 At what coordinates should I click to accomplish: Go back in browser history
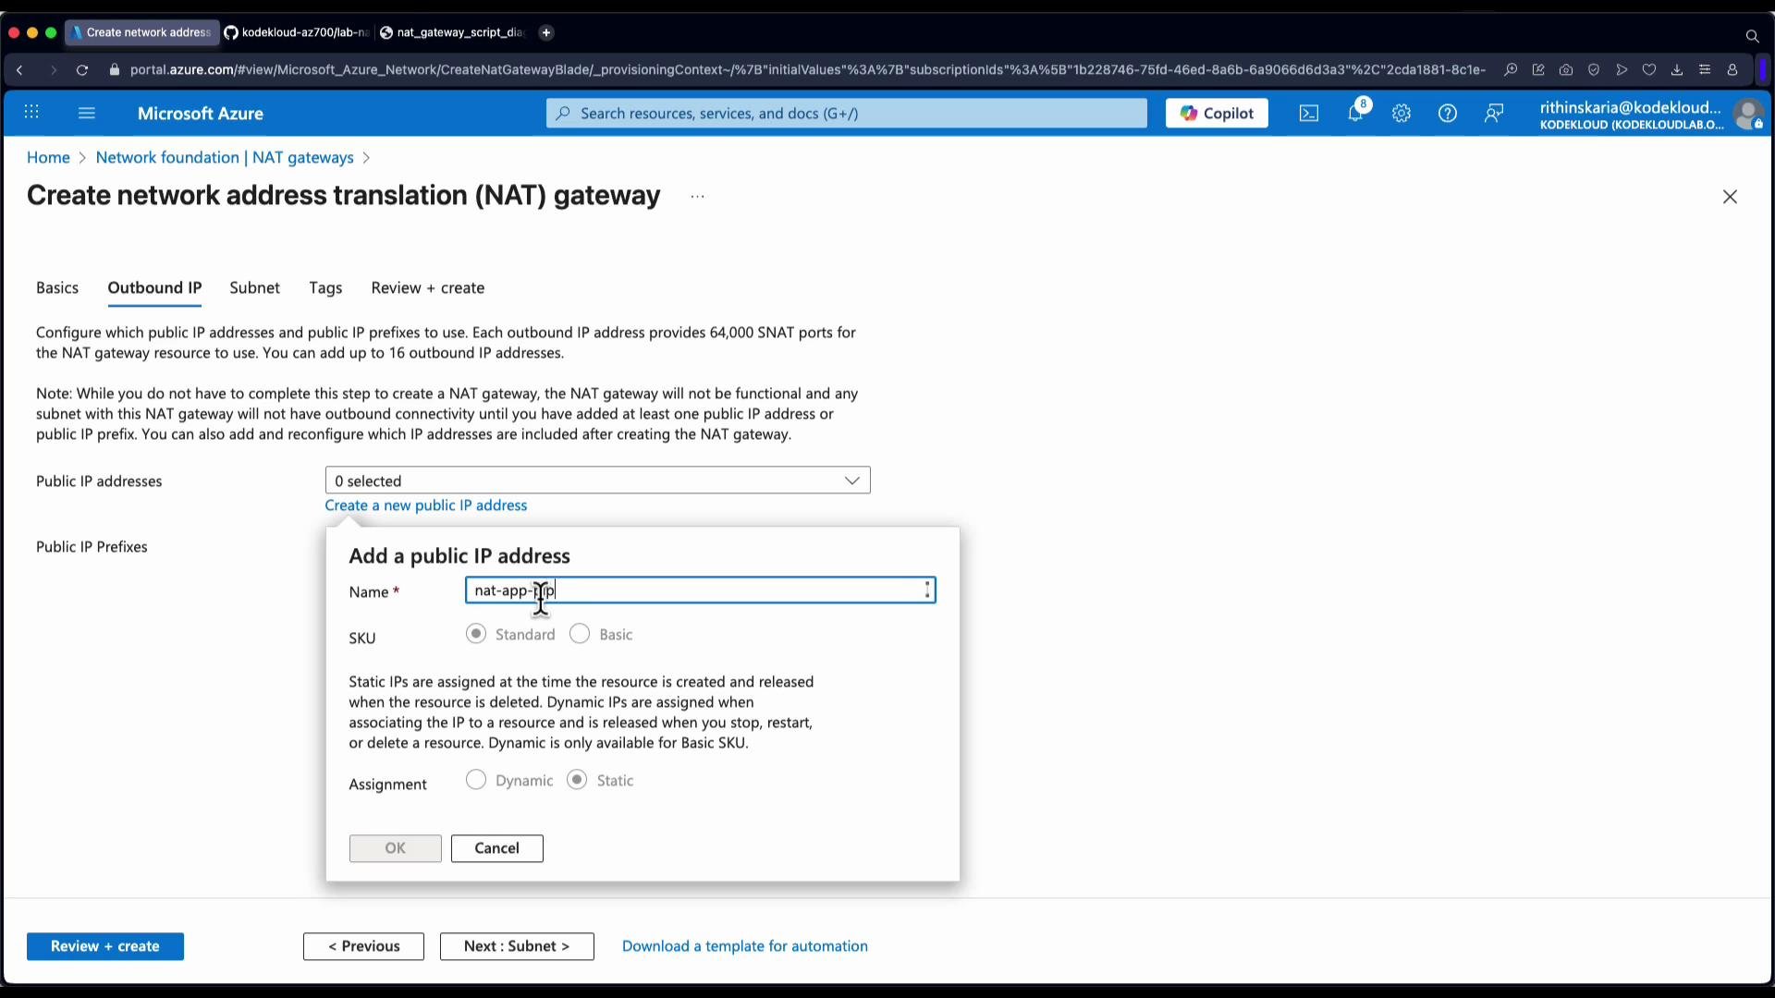(x=19, y=70)
